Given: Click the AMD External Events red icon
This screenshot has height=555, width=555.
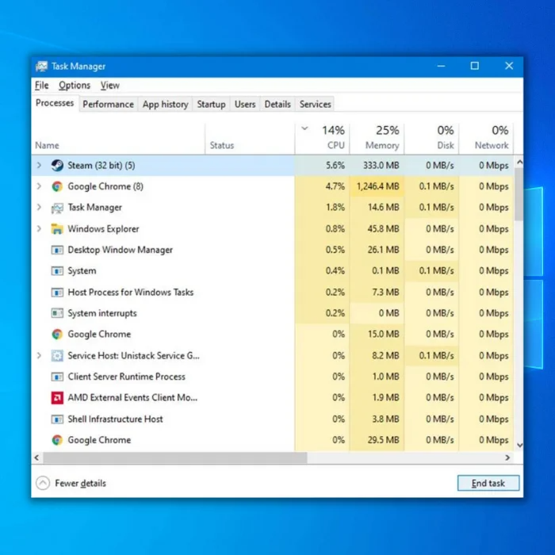Looking at the screenshot, I should (57, 397).
